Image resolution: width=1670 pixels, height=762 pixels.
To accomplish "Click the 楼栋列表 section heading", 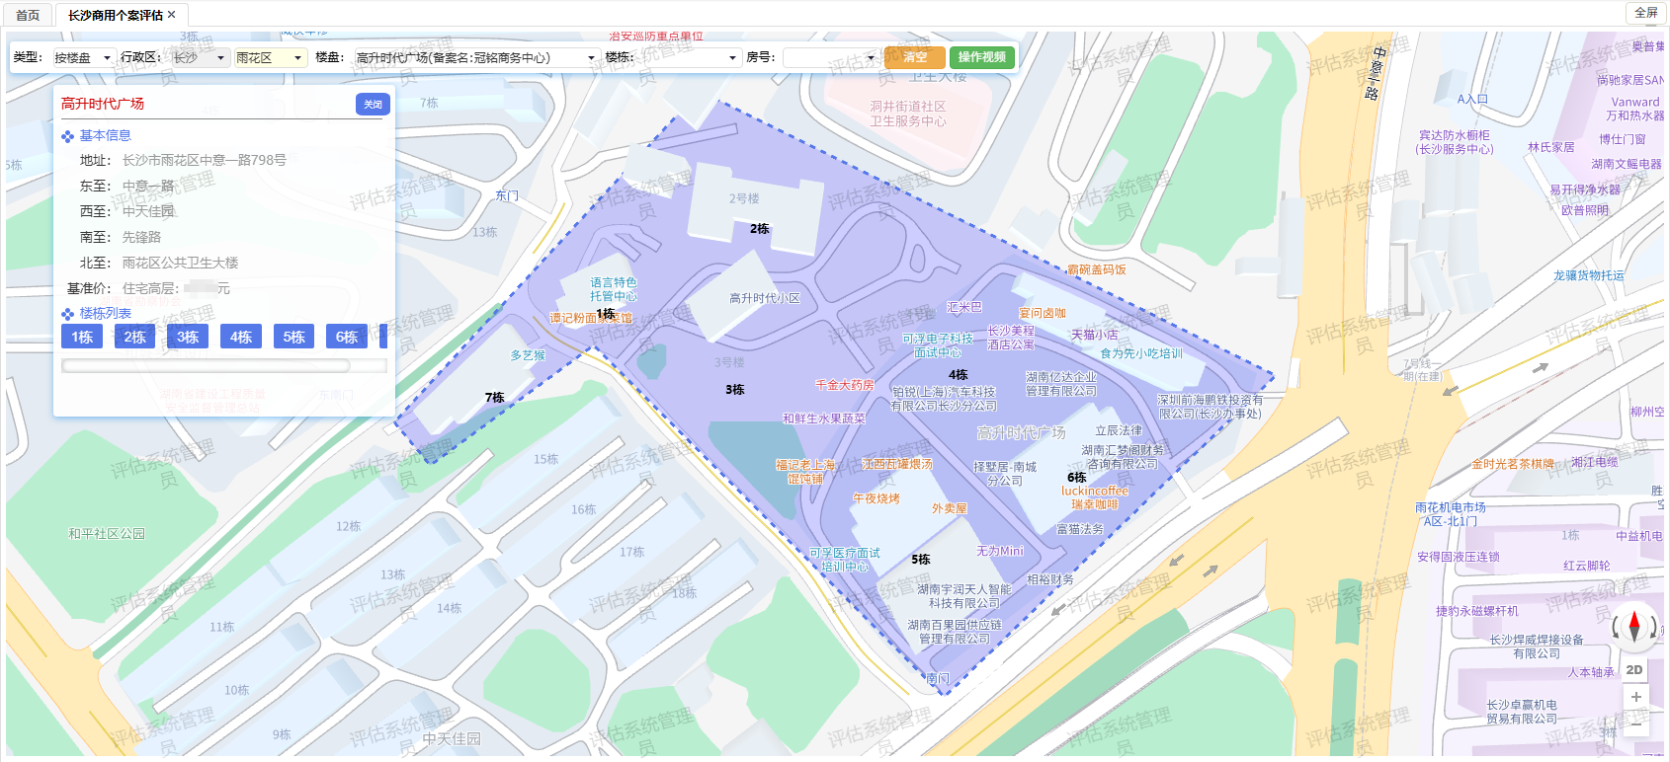I will pos(106,314).
